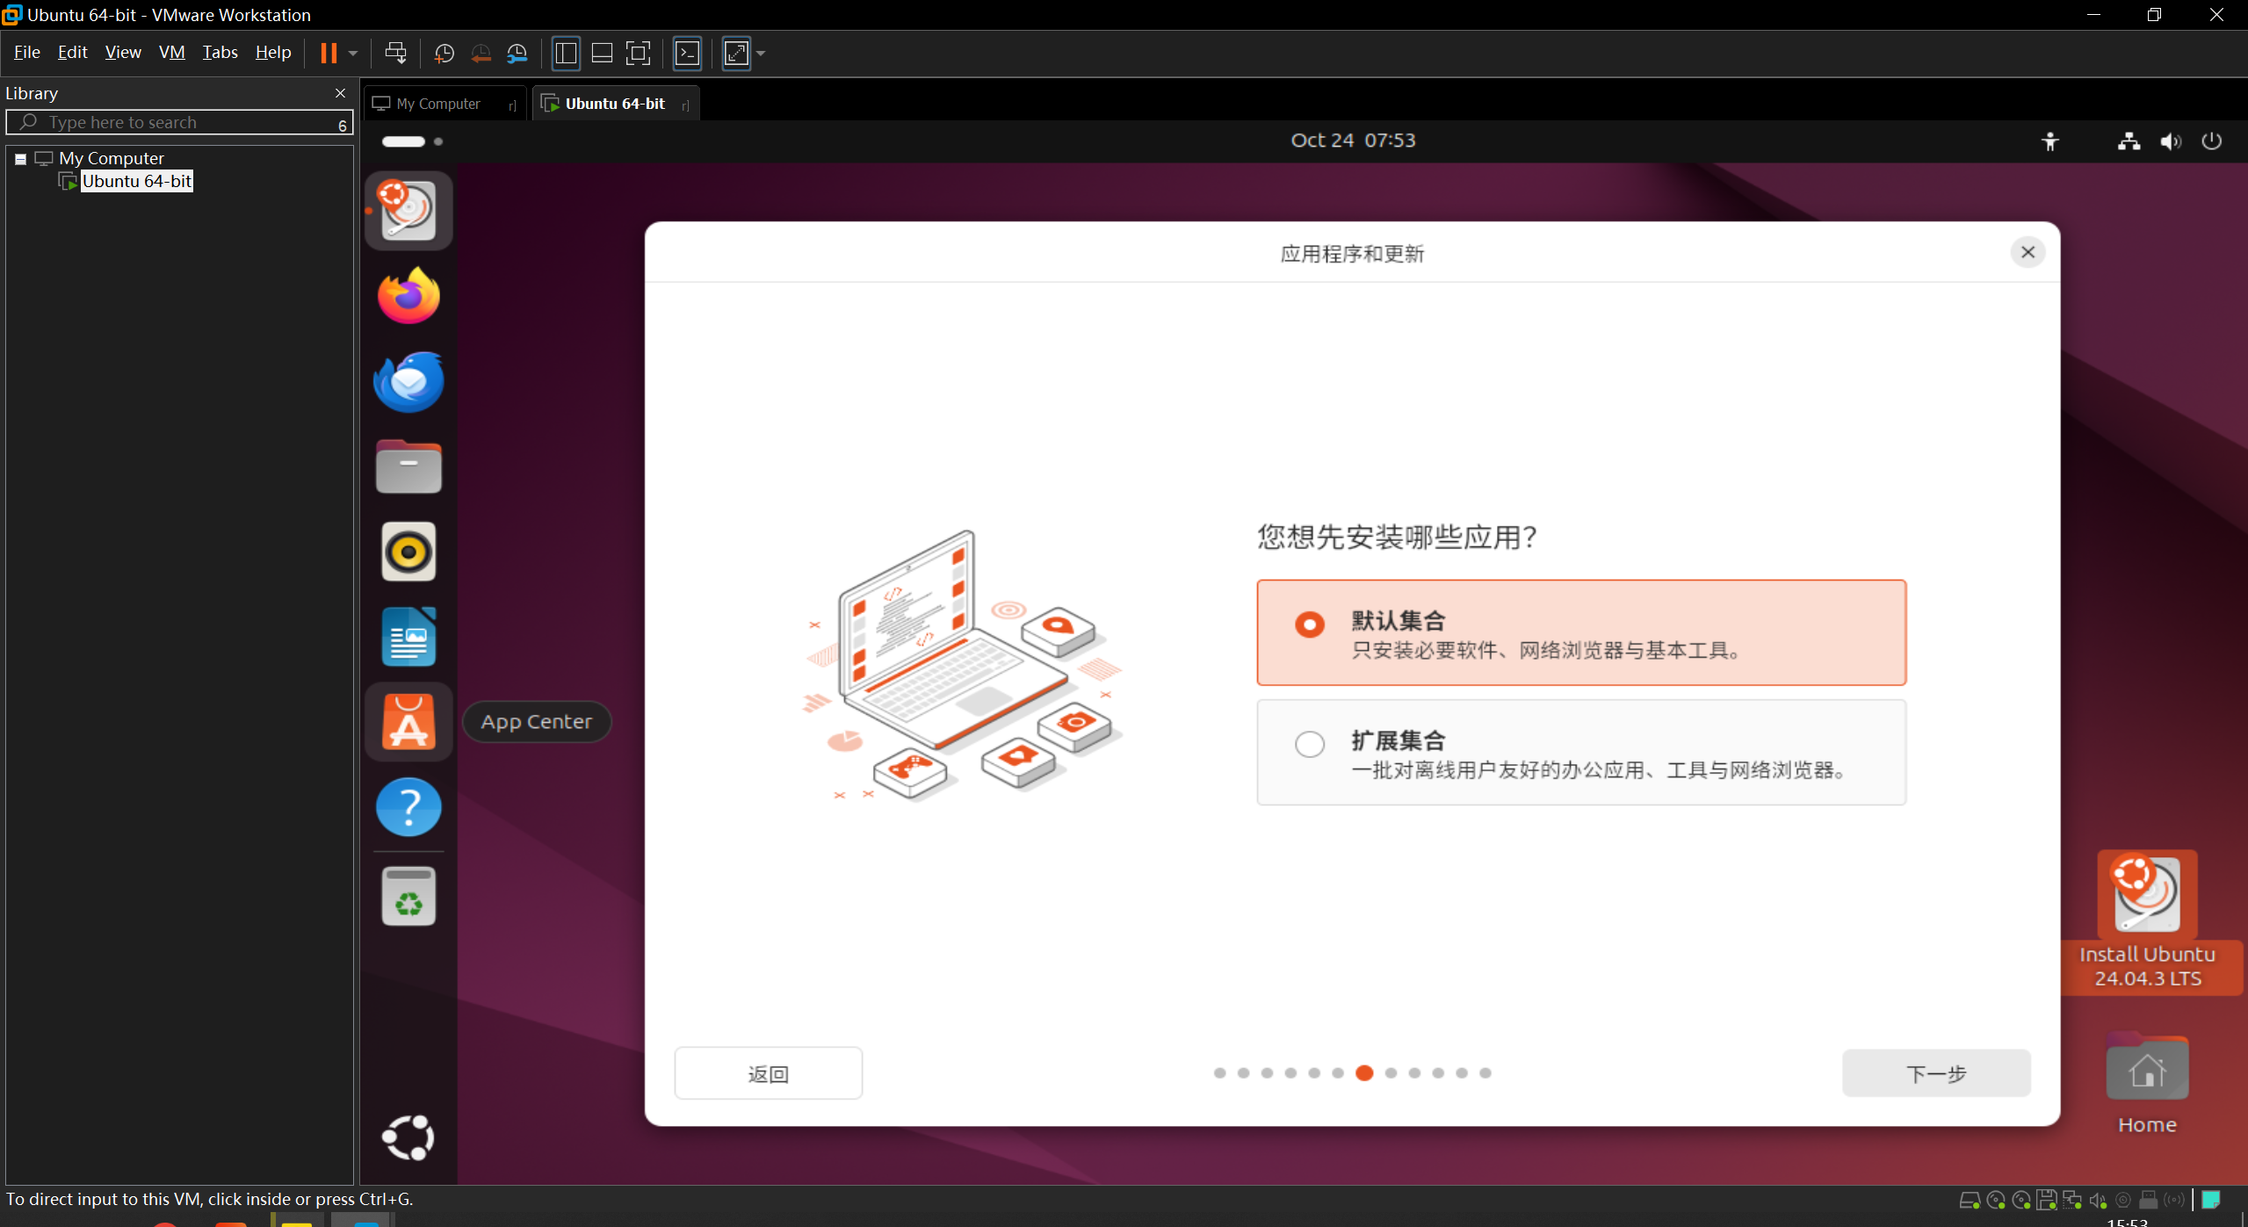Launch LibreOffice Writer from the dock

click(x=408, y=637)
